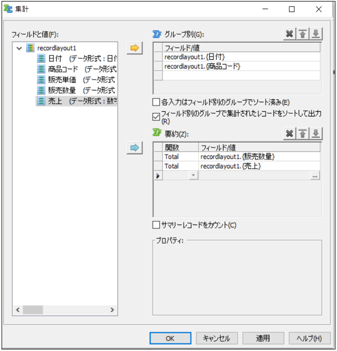
Task: Select 売上 field in the tree
Action: [x=55, y=101]
